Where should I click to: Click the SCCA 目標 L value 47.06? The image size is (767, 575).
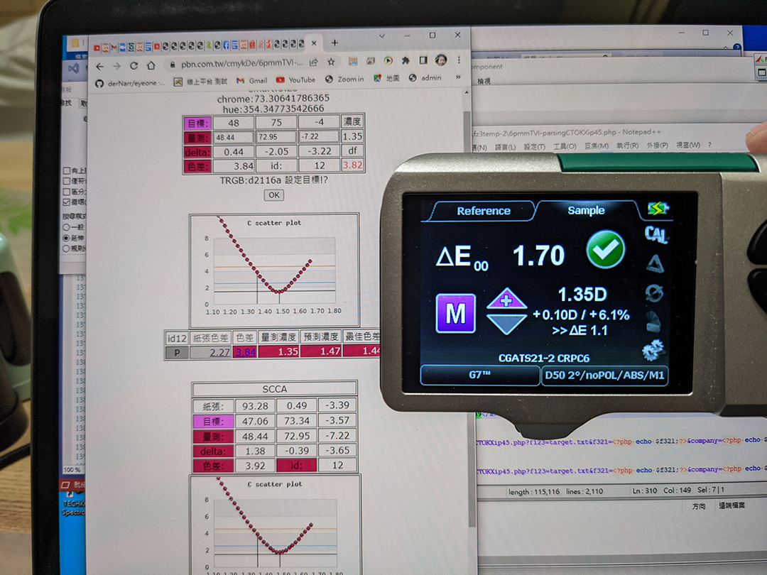tap(255, 421)
